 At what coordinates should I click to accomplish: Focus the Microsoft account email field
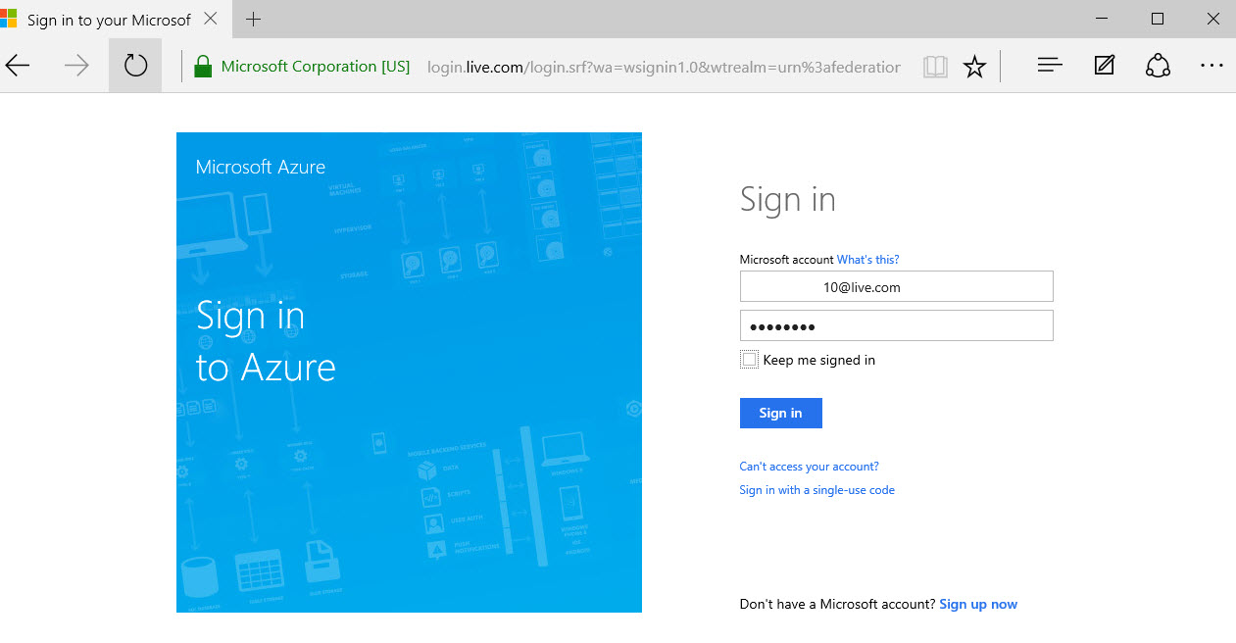tap(896, 287)
